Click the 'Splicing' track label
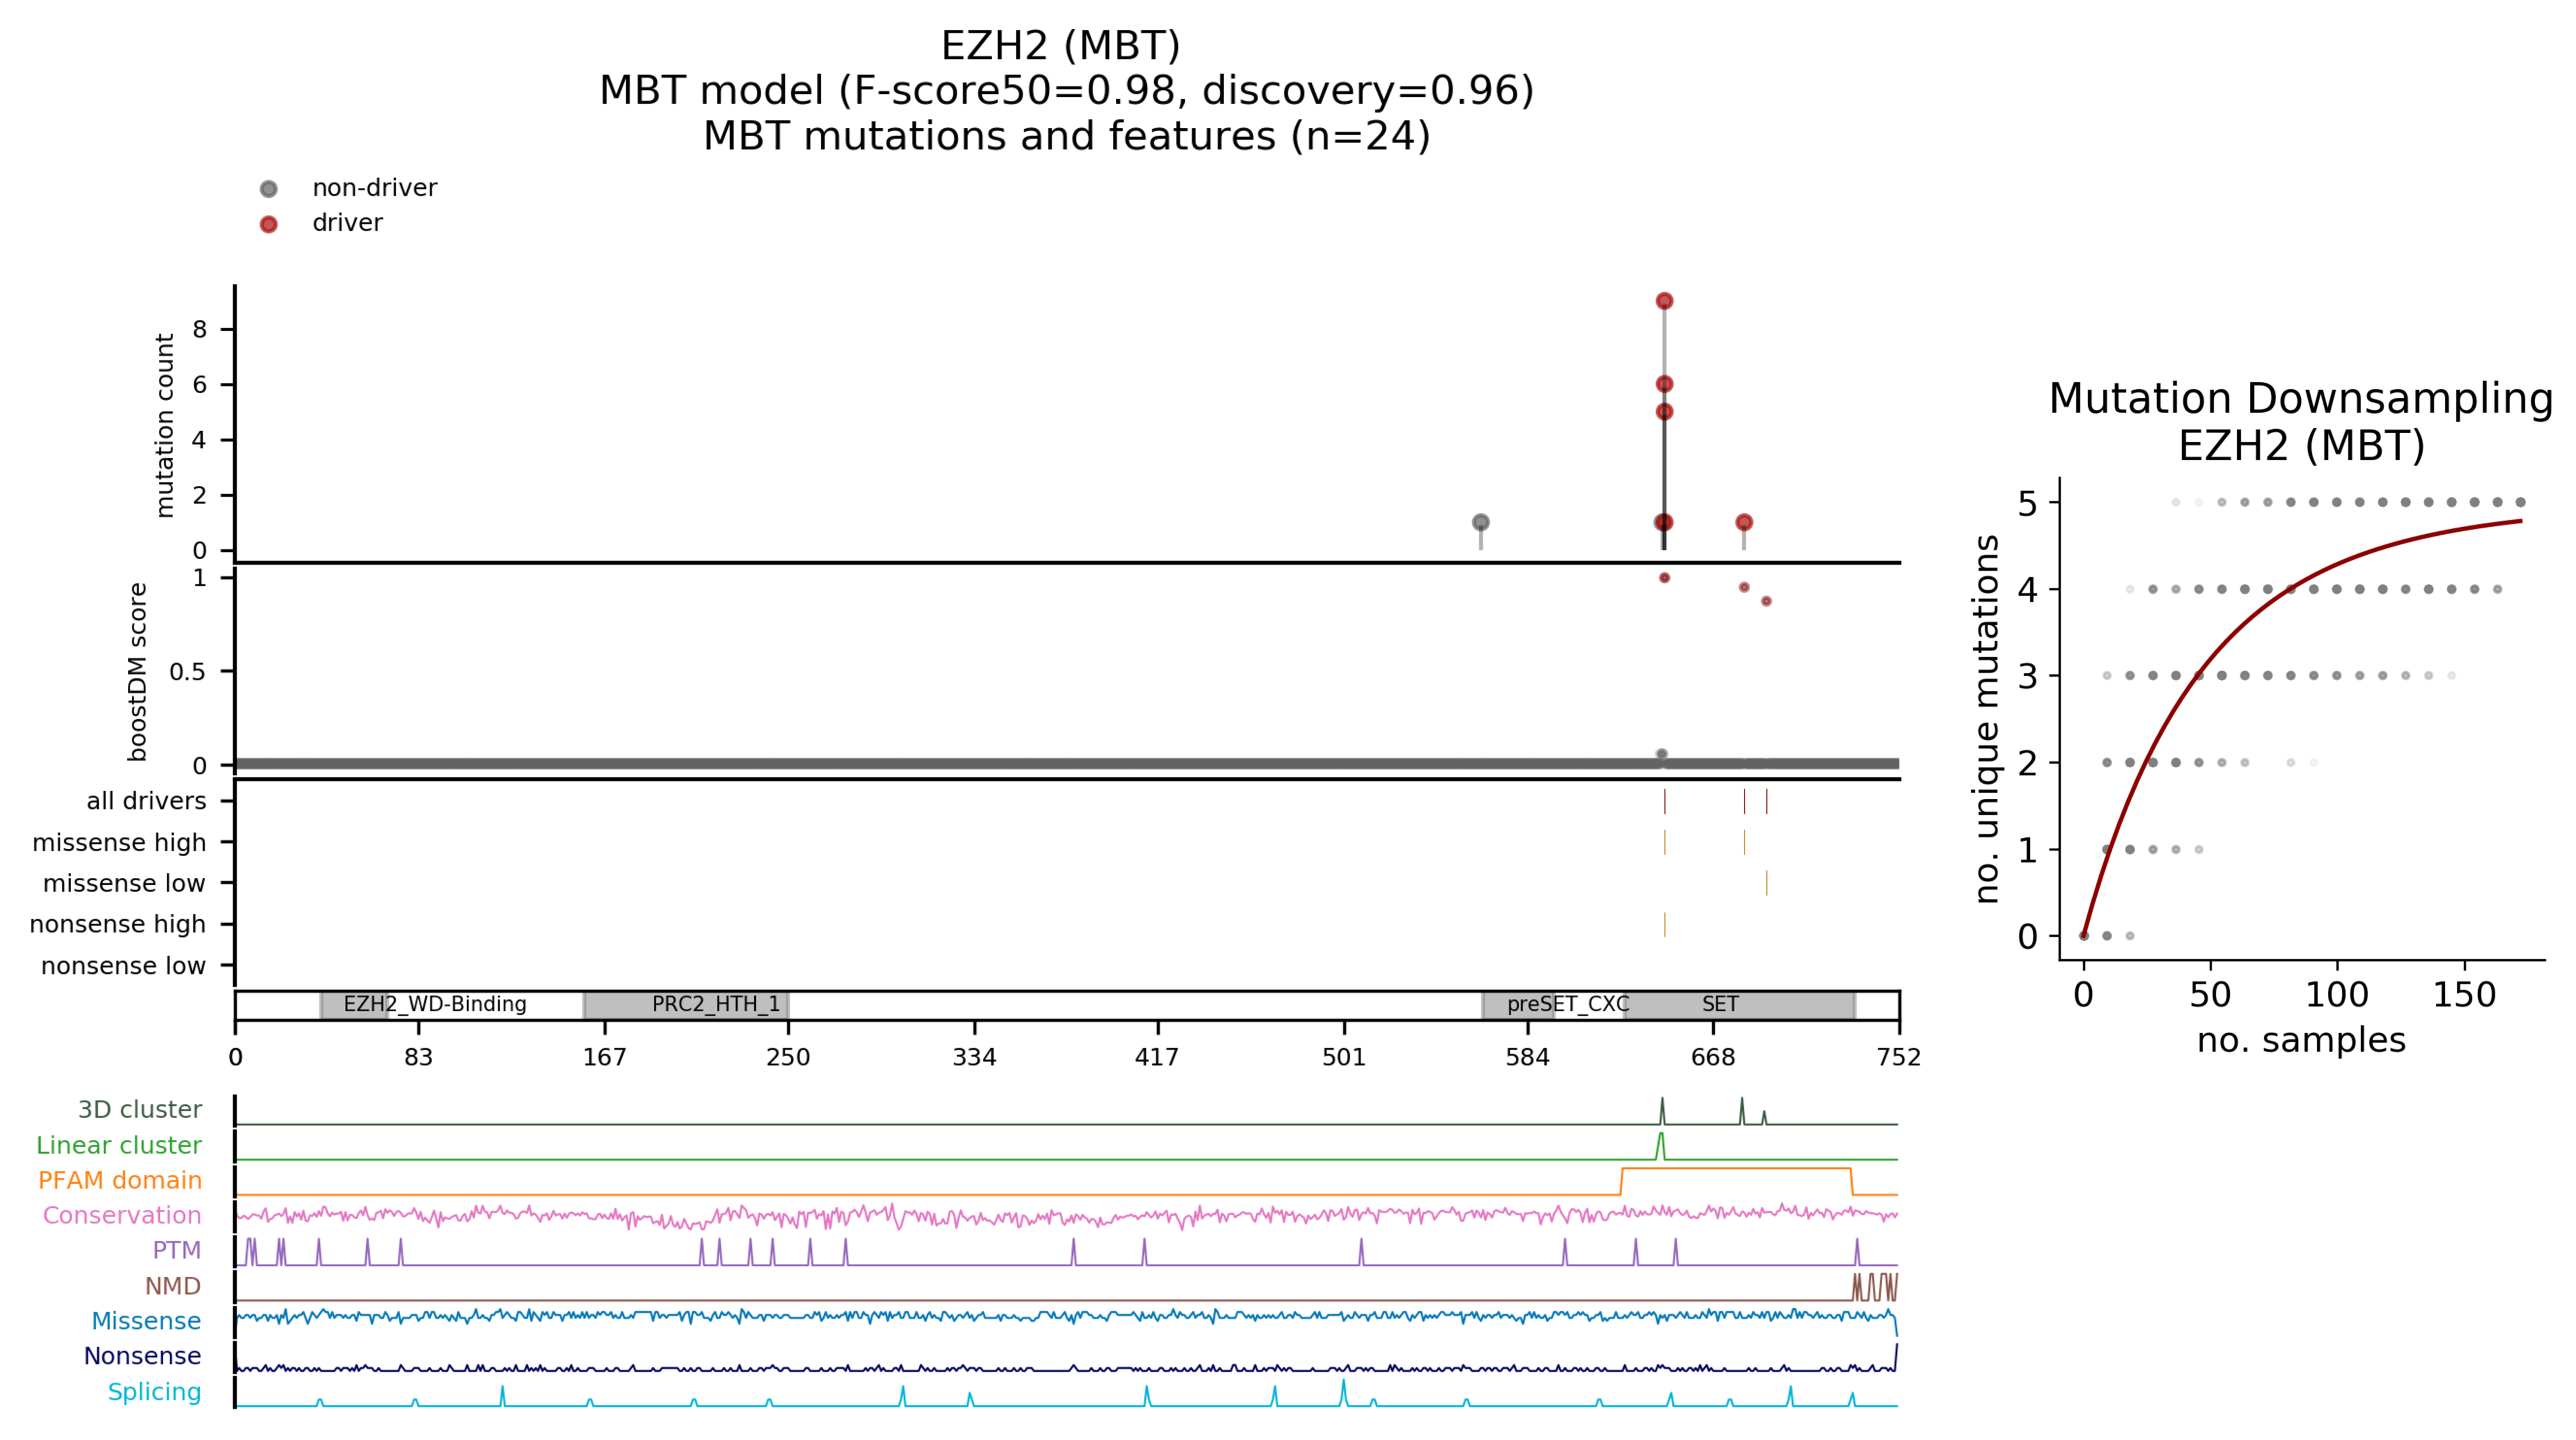The image size is (2576, 1440). [x=154, y=1392]
